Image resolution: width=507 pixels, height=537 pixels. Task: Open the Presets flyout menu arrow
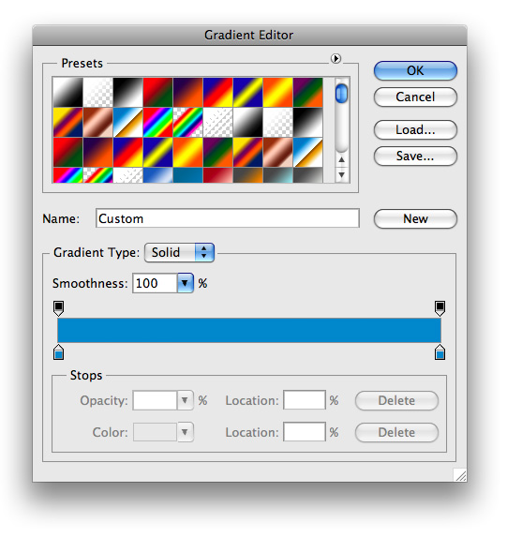point(336,58)
